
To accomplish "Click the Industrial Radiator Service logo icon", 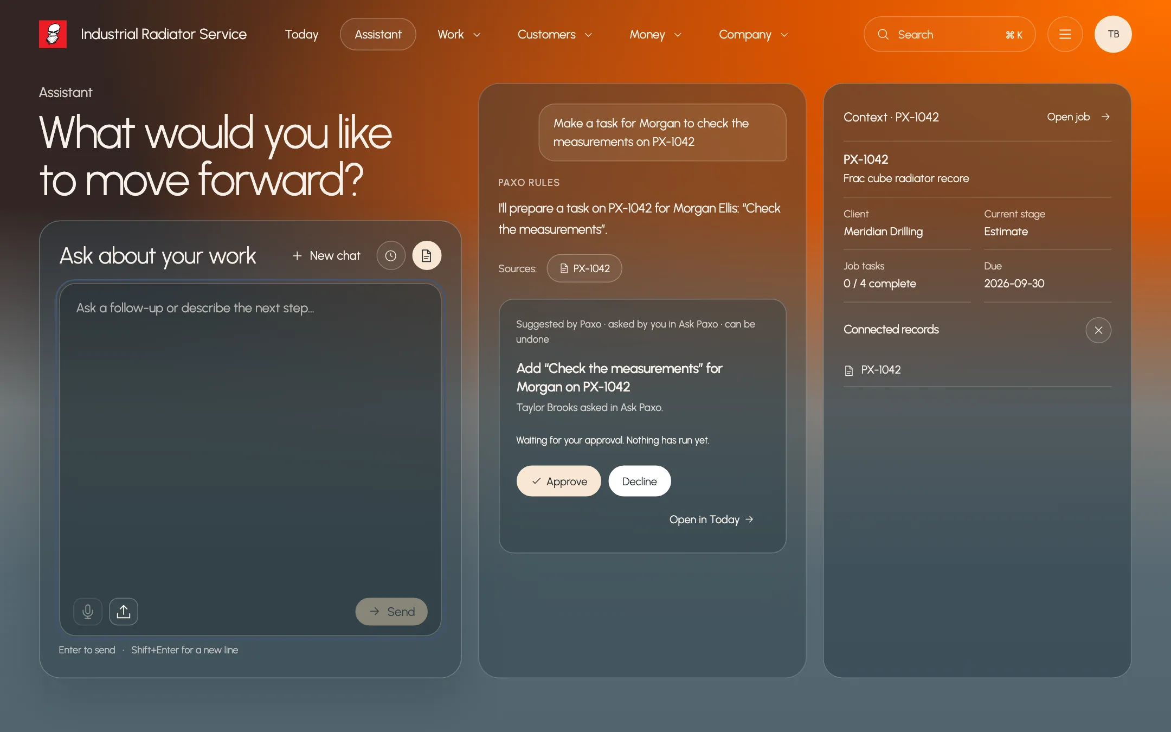I will tap(53, 34).
